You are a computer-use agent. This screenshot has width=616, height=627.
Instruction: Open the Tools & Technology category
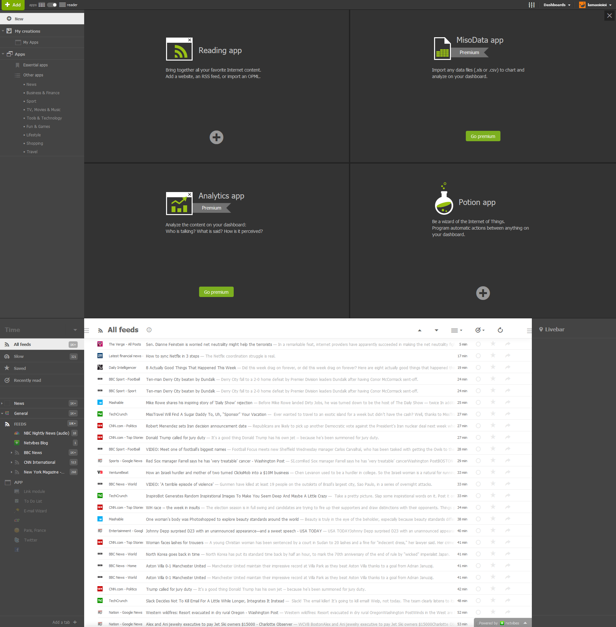(44, 118)
